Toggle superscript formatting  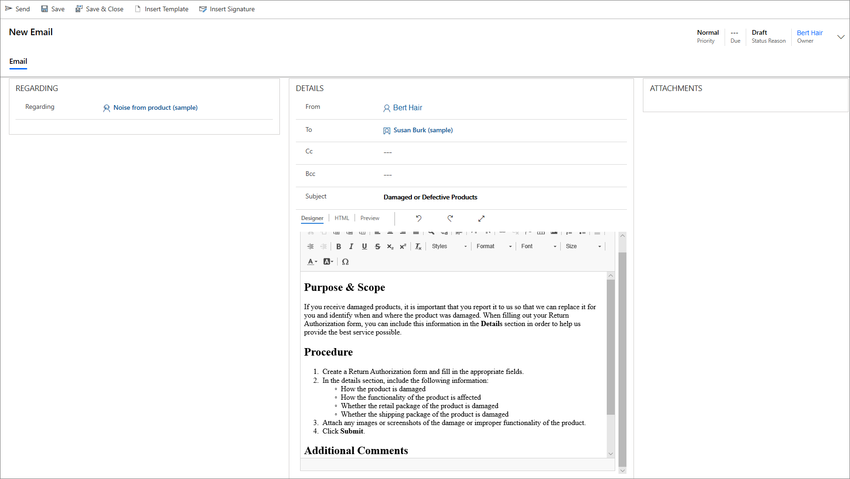[x=403, y=246]
